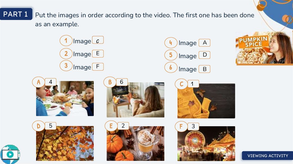
Task: Click the orange circle labeled D
Action: tap(39, 126)
